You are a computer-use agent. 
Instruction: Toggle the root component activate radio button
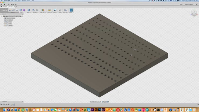pos(22,16)
